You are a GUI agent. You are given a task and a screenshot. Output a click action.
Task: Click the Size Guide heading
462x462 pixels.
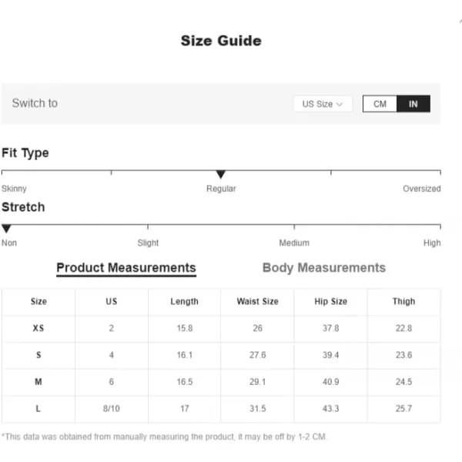coord(221,41)
